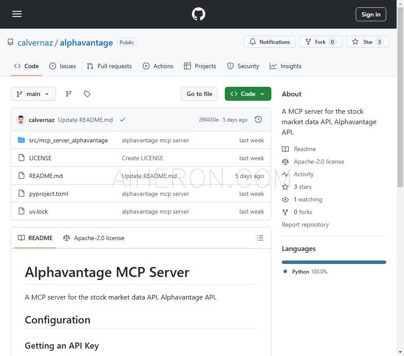This screenshot has height=356, width=404.
Task: Click the 1 watching link
Action: (x=302, y=199)
